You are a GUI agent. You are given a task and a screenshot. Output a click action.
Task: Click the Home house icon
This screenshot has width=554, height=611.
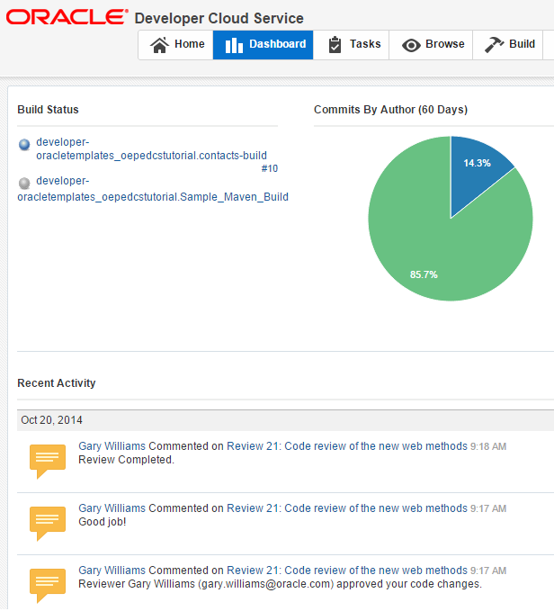pyautogui.click(x=159, y=45)
